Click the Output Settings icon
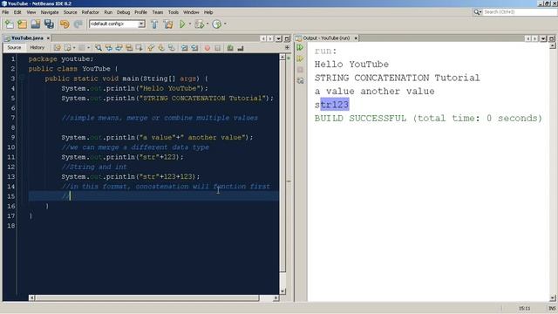The image size is (558, 314). [300, 81]
